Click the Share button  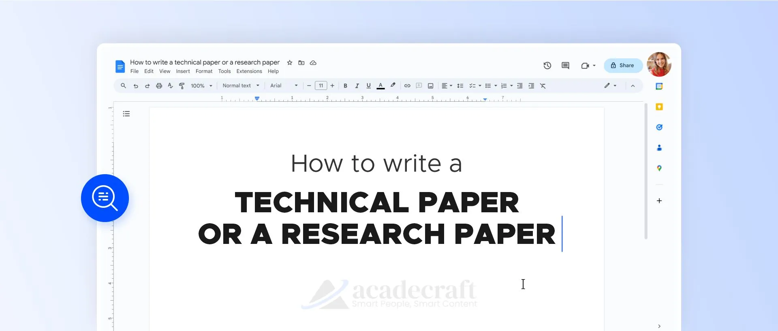click(x=623, y=66)
